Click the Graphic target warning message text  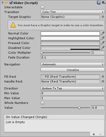click(61, 25)
